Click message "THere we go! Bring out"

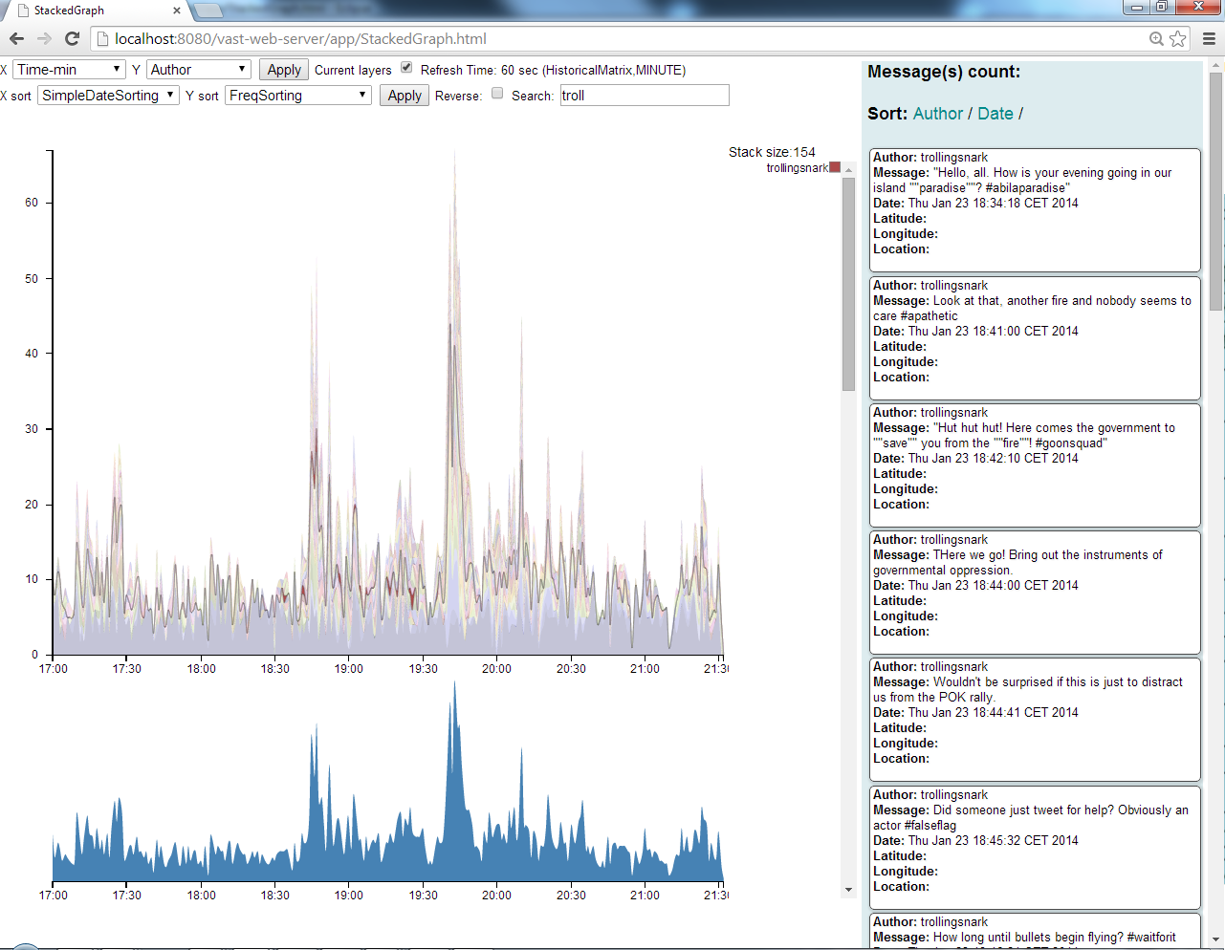pos(1035,593)
